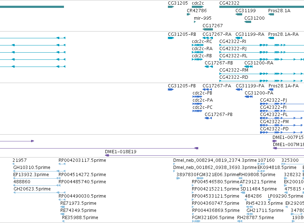The width and height of the screenshot is (304, 223).
Task: Click EST RP004203117.5prime
Action: click(x=82, y=160)
